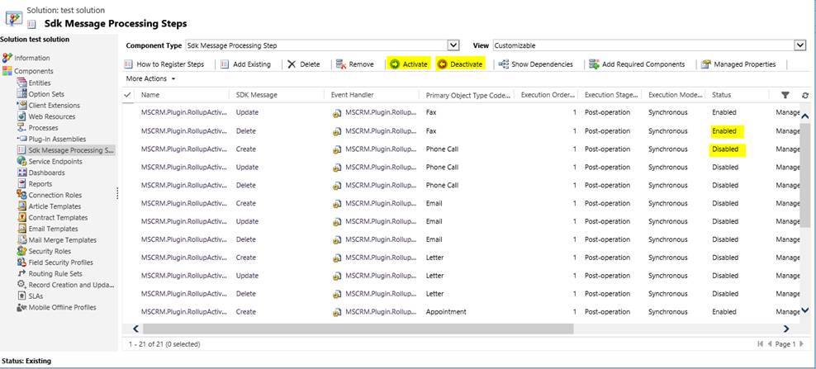This screenshot has height=369, width=816.
Task: Go to next page arrow
Action: [x=801, y=344]
